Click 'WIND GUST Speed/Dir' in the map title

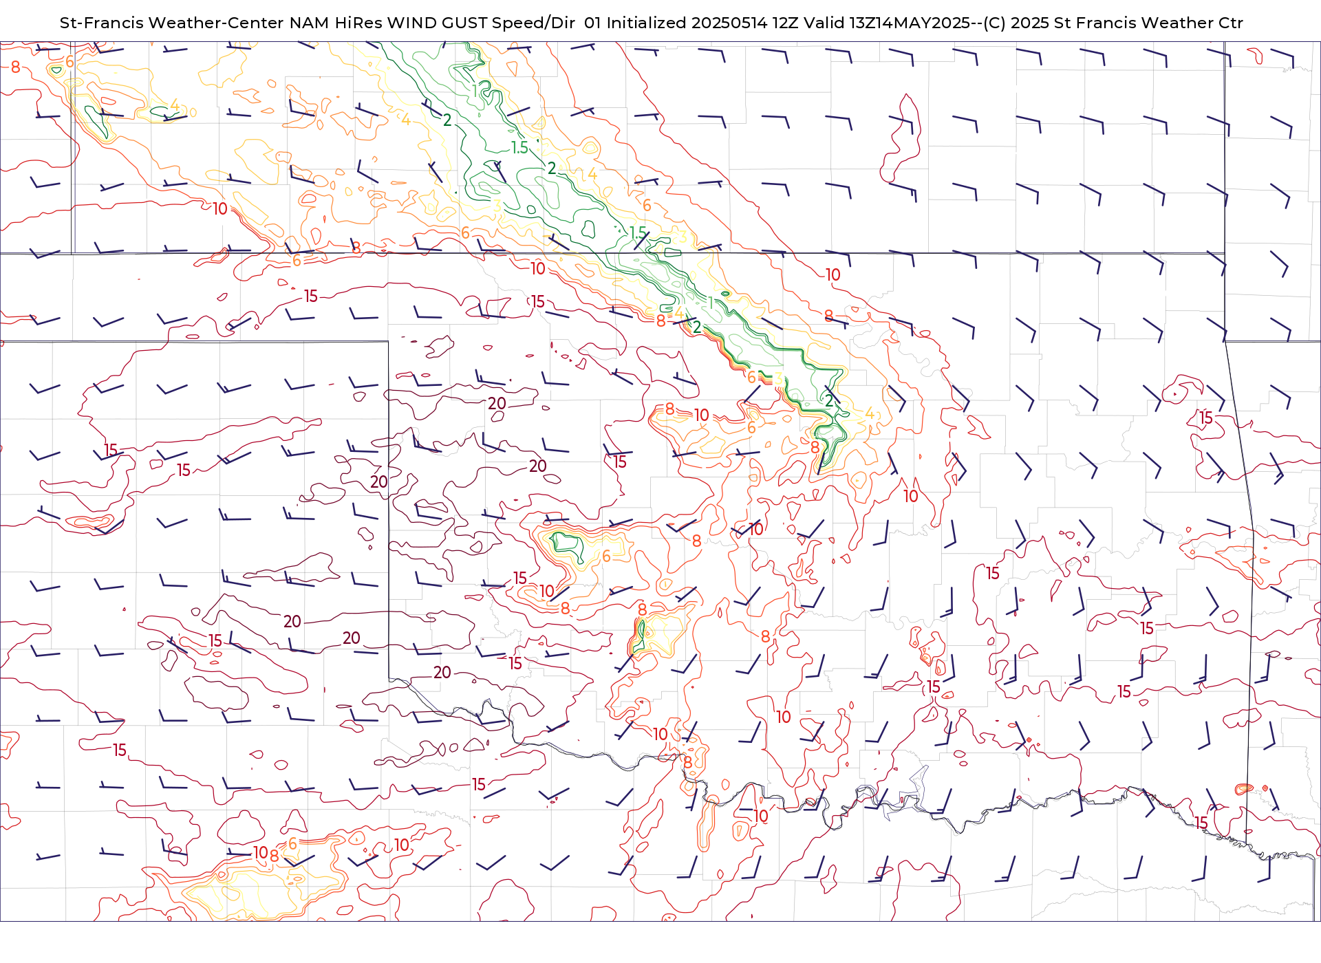(482, 23)
